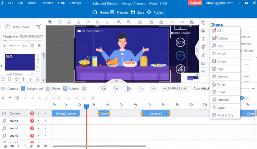Expand the right panel with arrow handle
This screenshot has height=149, width=257.
pyautogui.click(x=197, y=50)
